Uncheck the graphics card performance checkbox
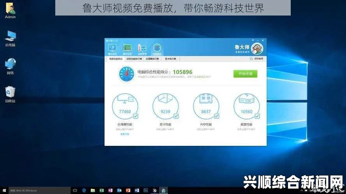This screenshot has height=194, width=346. pyautogui.click(x=176, y=116)
